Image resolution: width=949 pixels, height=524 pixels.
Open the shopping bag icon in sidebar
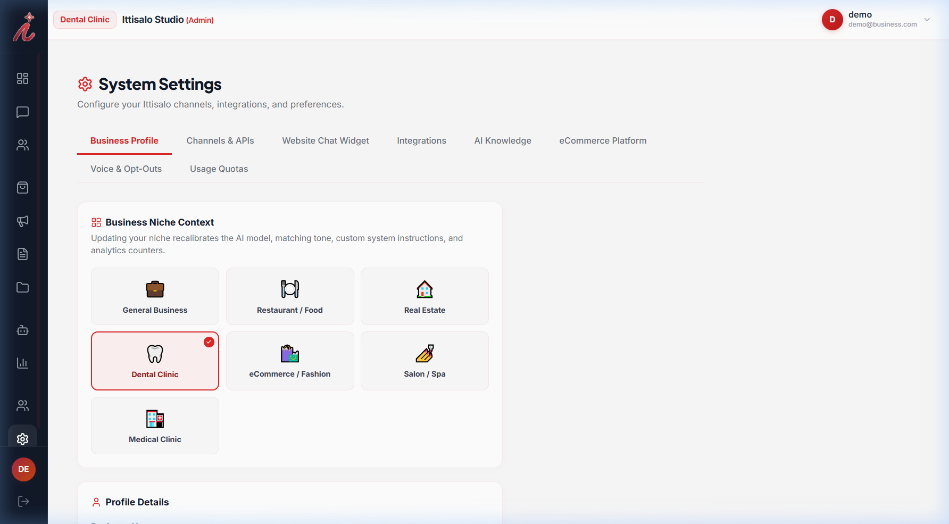coord(22,188)
